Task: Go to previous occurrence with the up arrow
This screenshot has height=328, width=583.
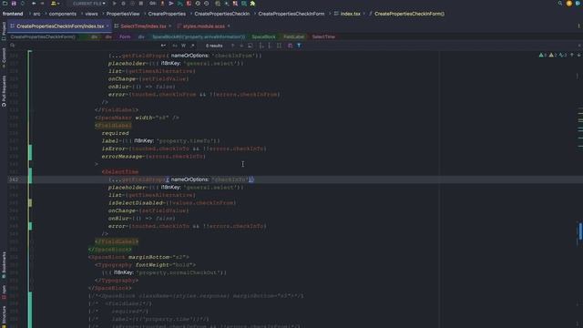Action: [x=233, y=46]
